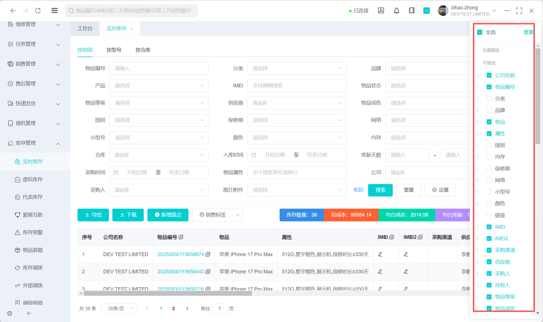Enable the 分类 column checkbox

click(489, 99)
